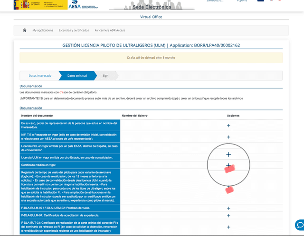304x236 pixels.
Task: Click the IMPORTANTE zip file instruction text
Action: click(131, 99)
